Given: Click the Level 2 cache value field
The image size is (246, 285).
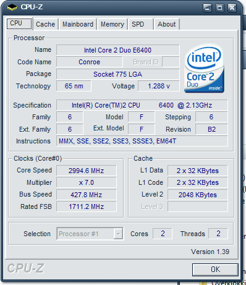Looking at the screenshot, I should click(x=198, y=195).
